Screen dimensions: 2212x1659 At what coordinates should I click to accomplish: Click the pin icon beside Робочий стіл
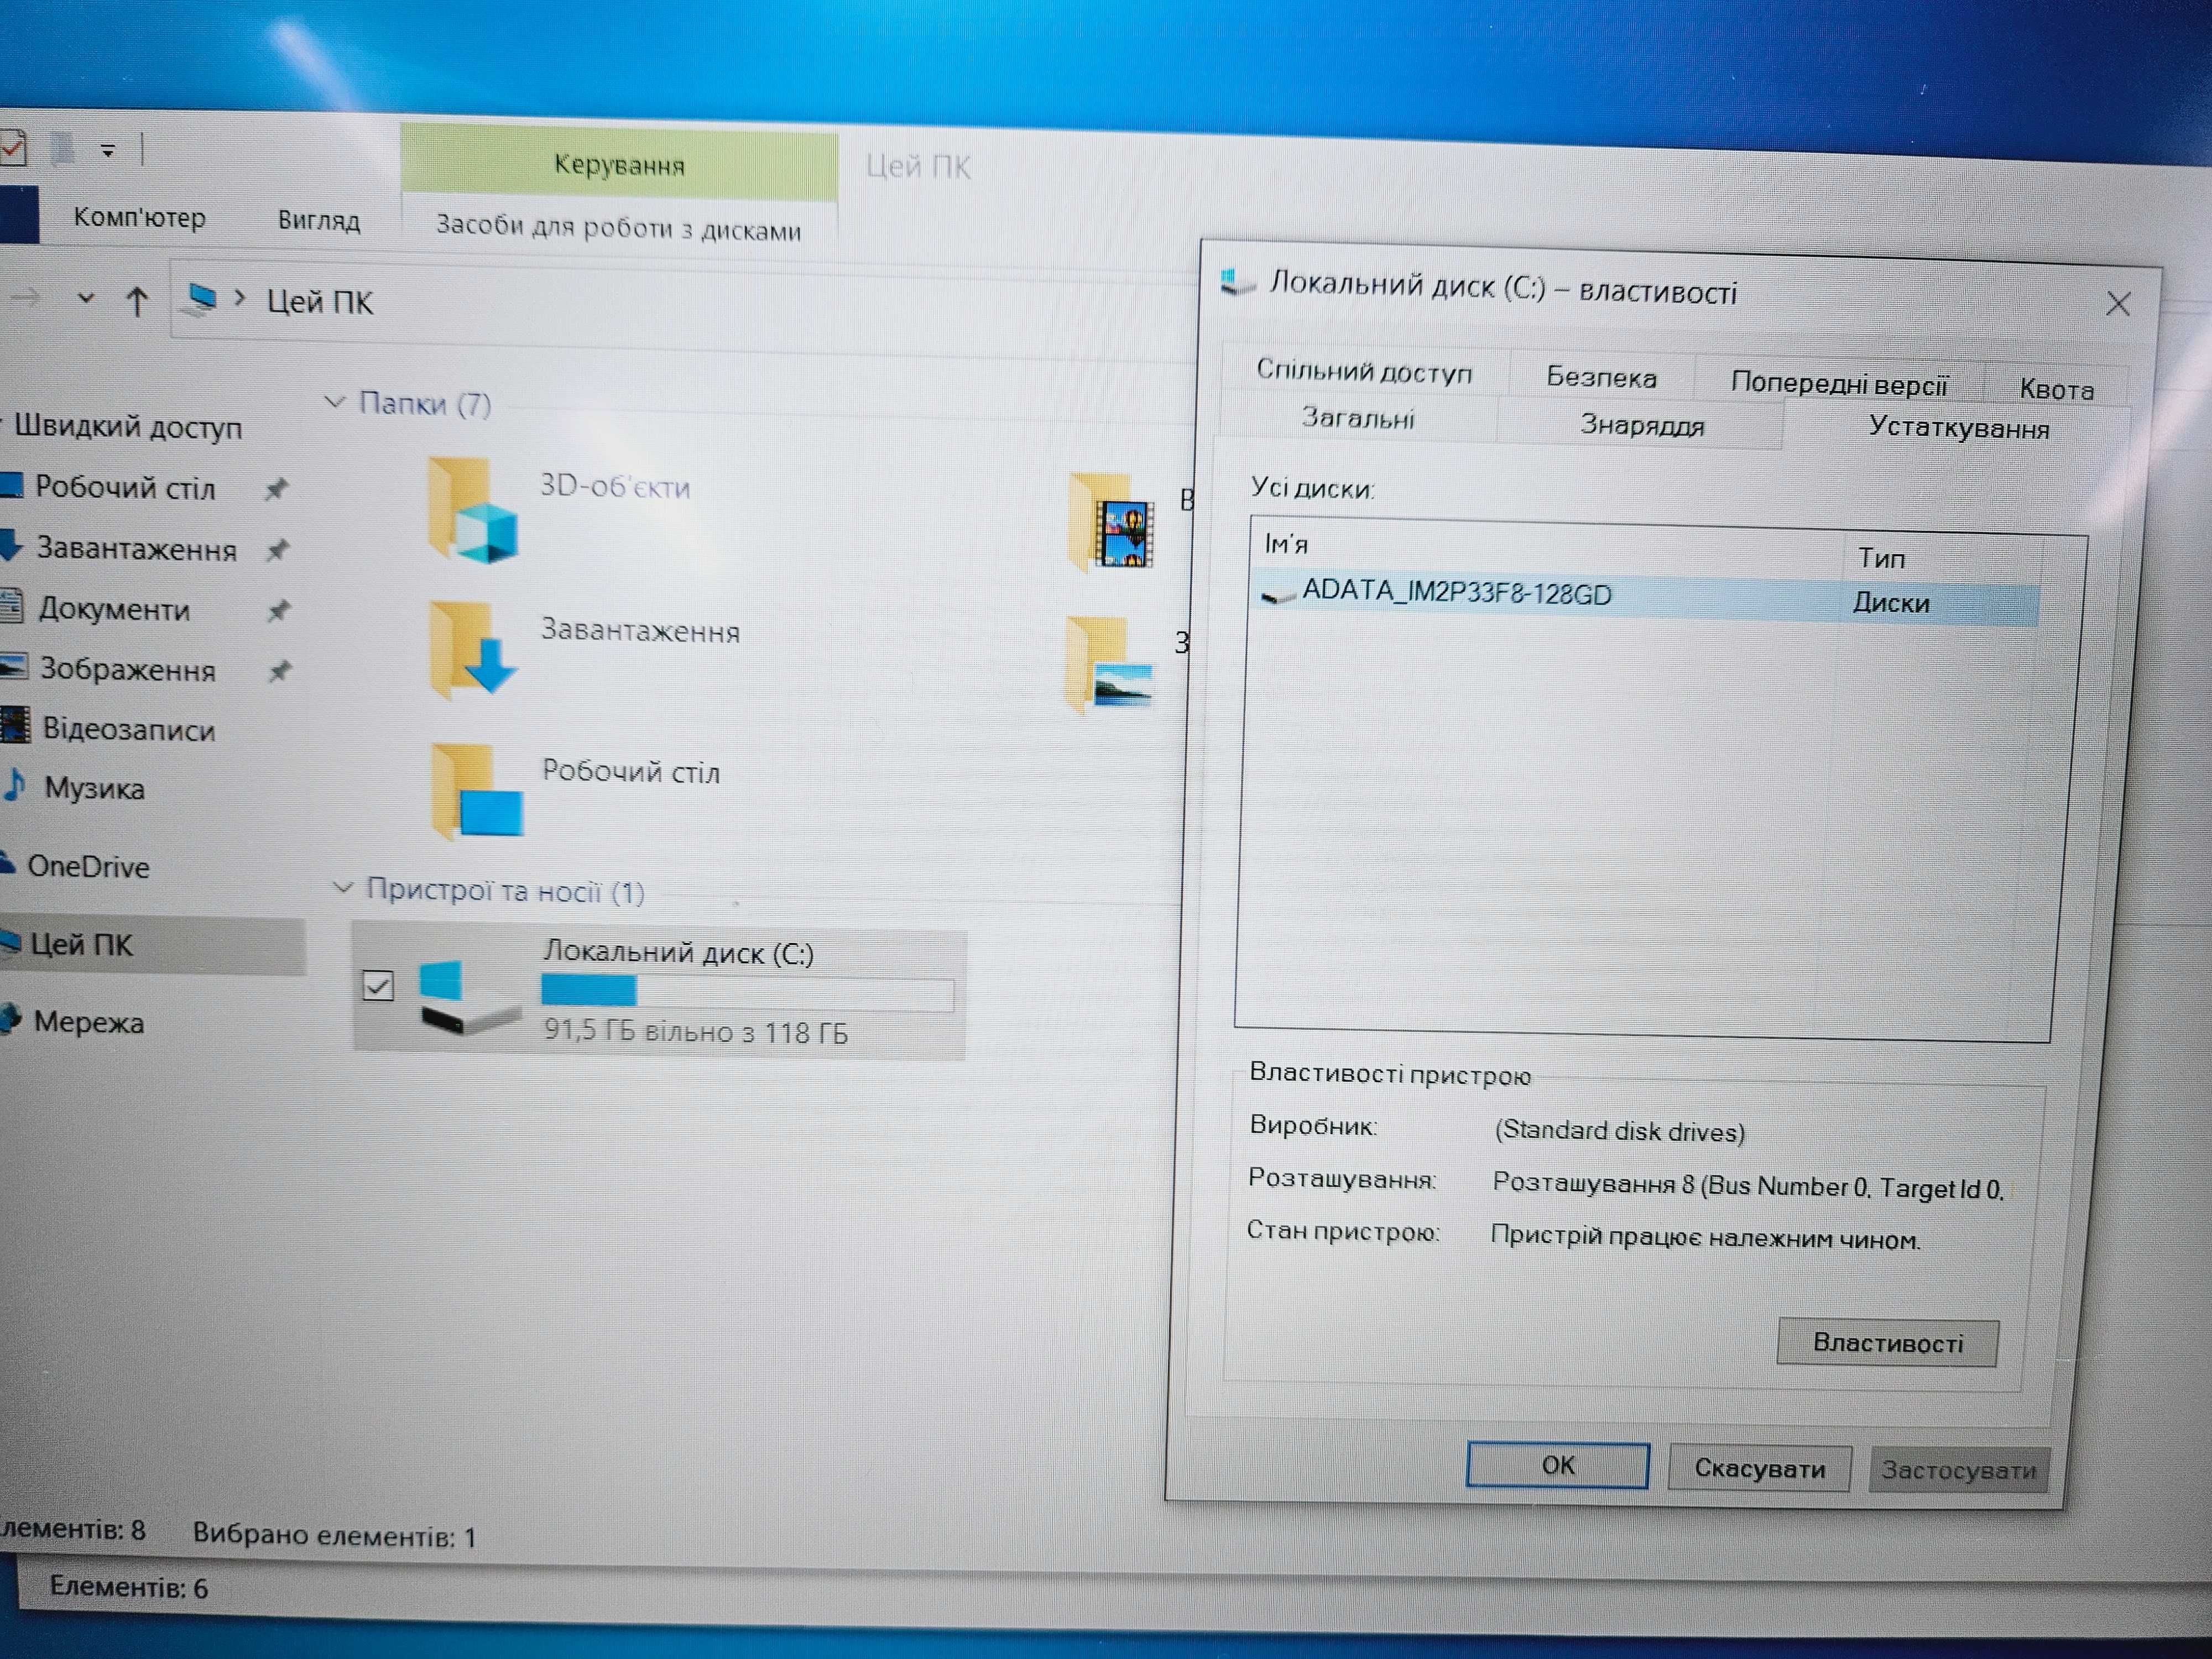276,489
